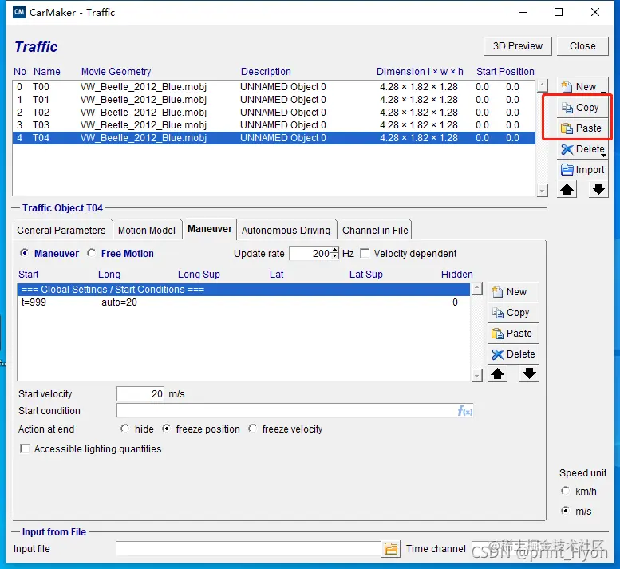Delete the selected maneuver step
The height and width of the screenshot is (569, 620).
(513, 354)
